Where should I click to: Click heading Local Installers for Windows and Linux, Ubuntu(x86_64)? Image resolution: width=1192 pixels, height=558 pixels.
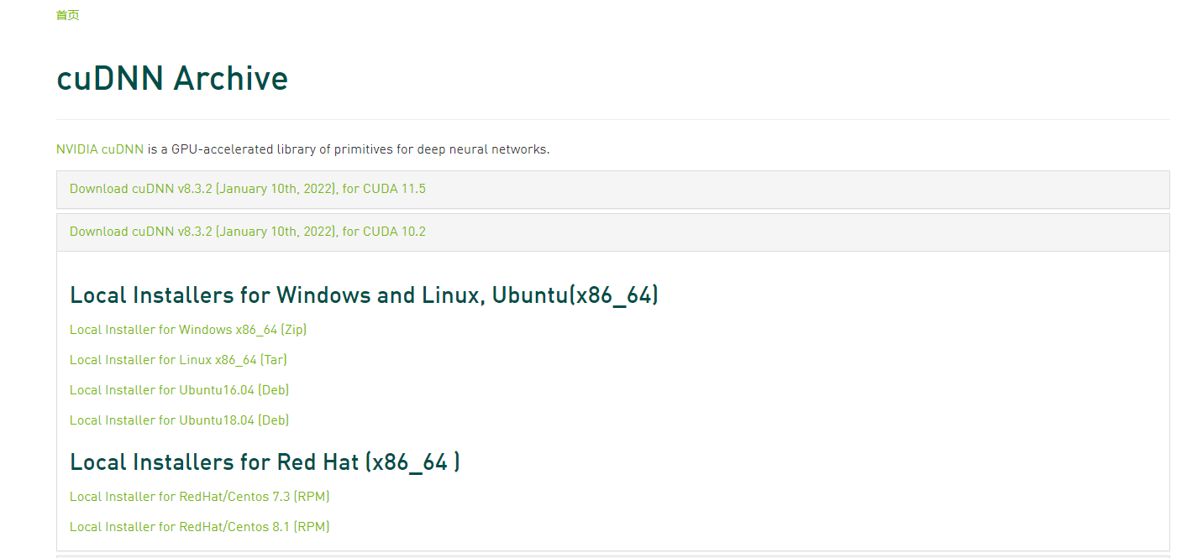(x=364, y=295)
